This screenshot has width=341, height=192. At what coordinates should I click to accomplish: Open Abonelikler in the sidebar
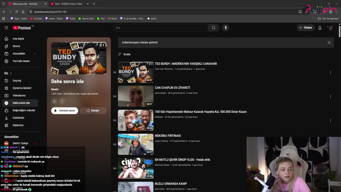coord(20,54)
